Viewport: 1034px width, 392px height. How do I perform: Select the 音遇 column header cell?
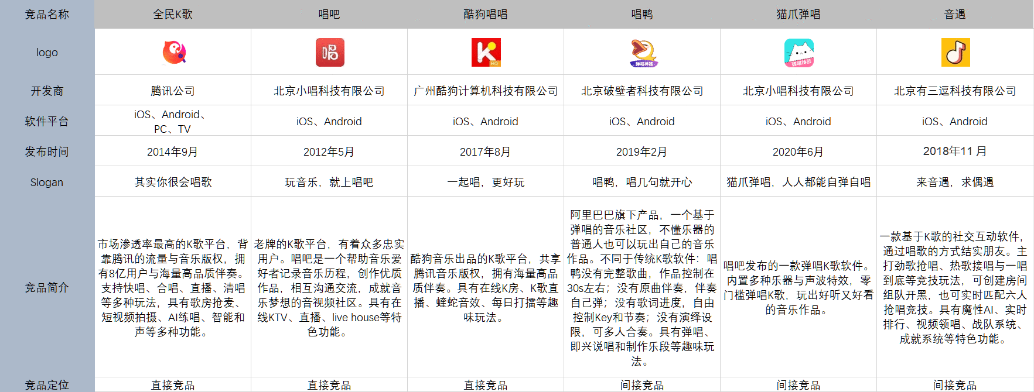pyautogui.click(x=955, y=14)
